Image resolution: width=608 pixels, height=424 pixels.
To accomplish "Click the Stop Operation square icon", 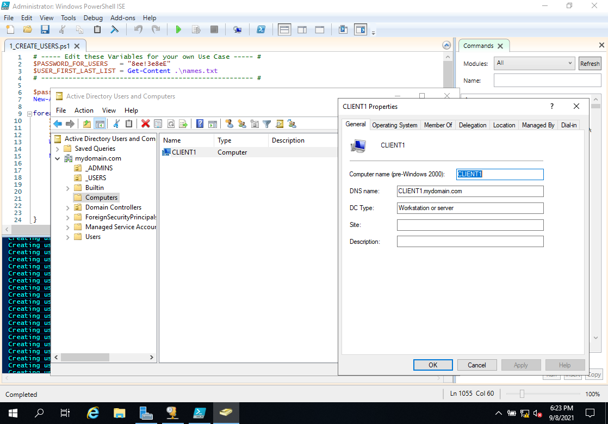I will [214, 29].
